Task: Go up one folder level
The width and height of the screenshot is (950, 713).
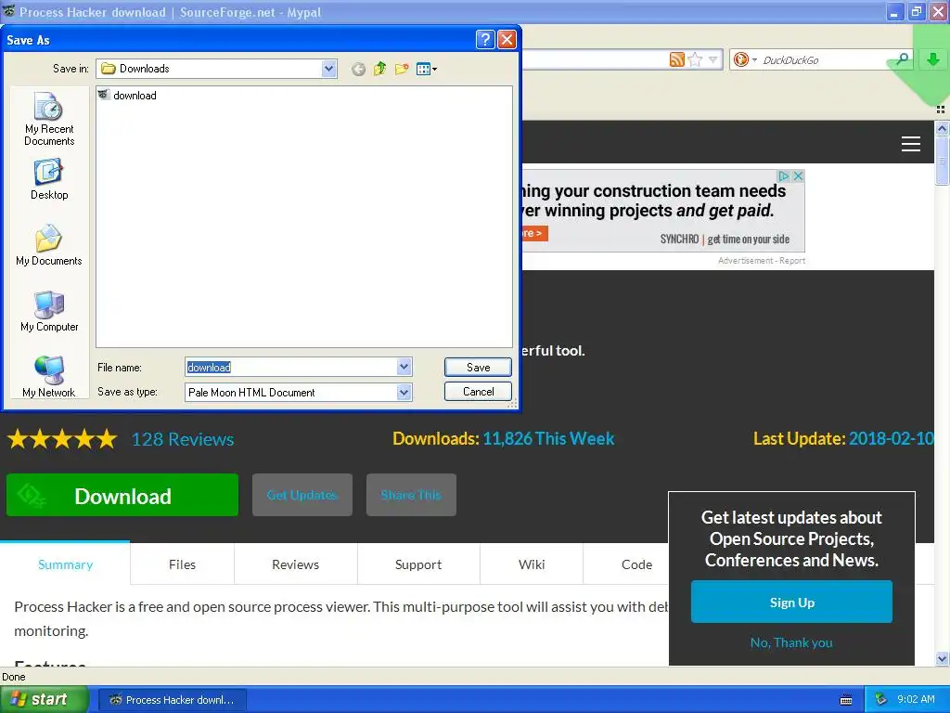Action: pos(379,69)
